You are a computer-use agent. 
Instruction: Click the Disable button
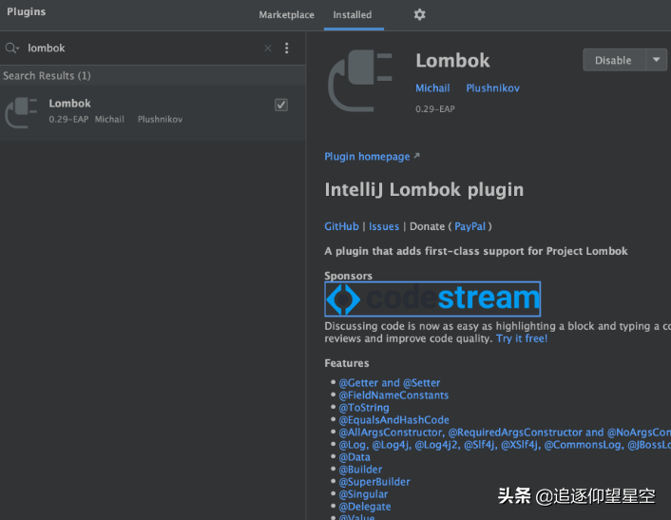tap(613, 60)
